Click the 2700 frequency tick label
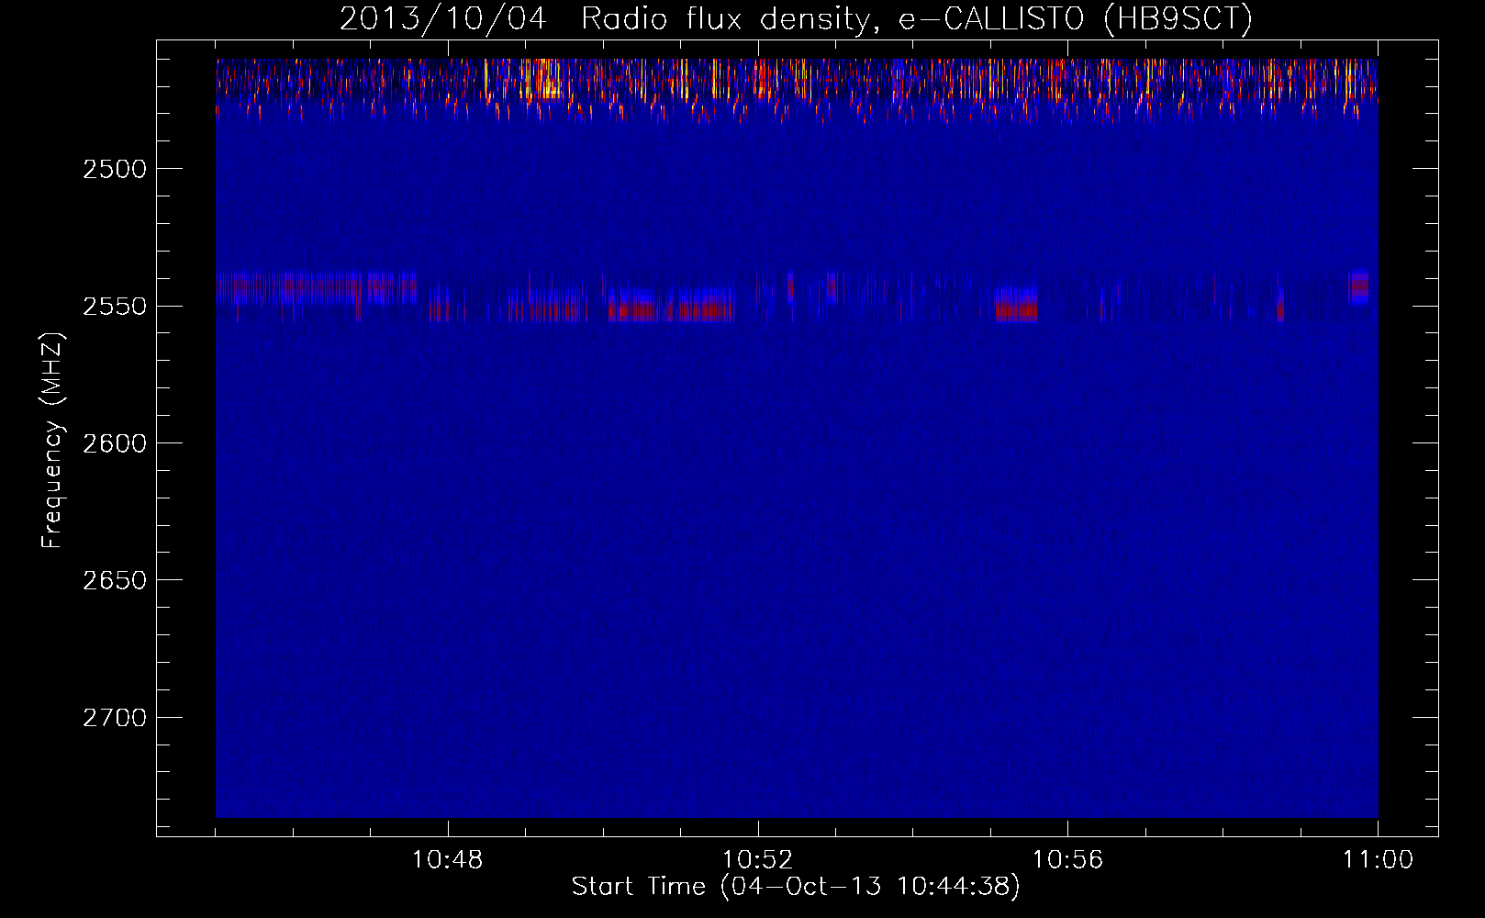 point(115,718)
